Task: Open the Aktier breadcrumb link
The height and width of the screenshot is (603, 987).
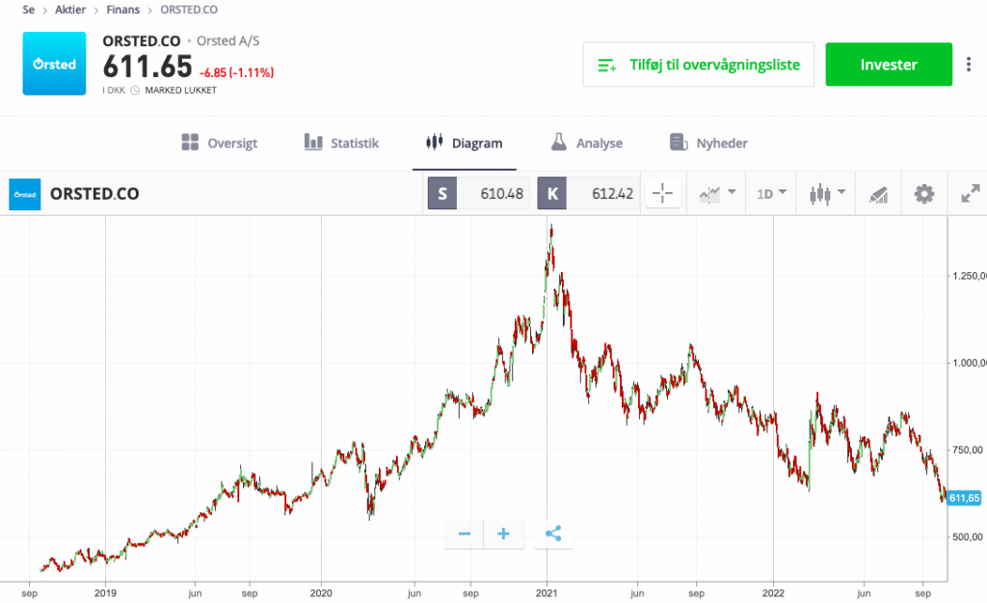Action: coord(68,10)
